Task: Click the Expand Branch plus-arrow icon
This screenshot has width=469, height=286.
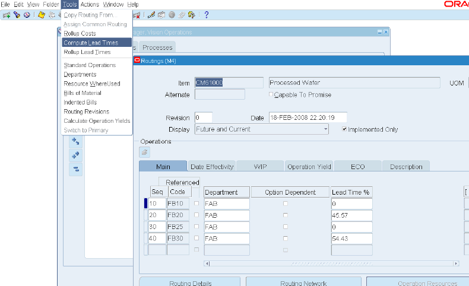Action: [x=75, y=141]
